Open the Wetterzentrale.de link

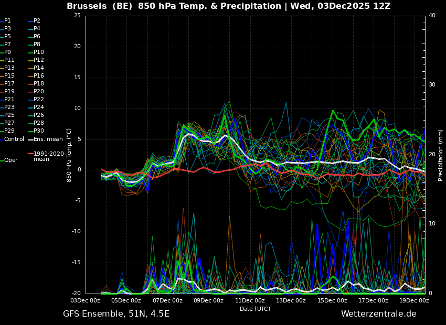(378, 314)
